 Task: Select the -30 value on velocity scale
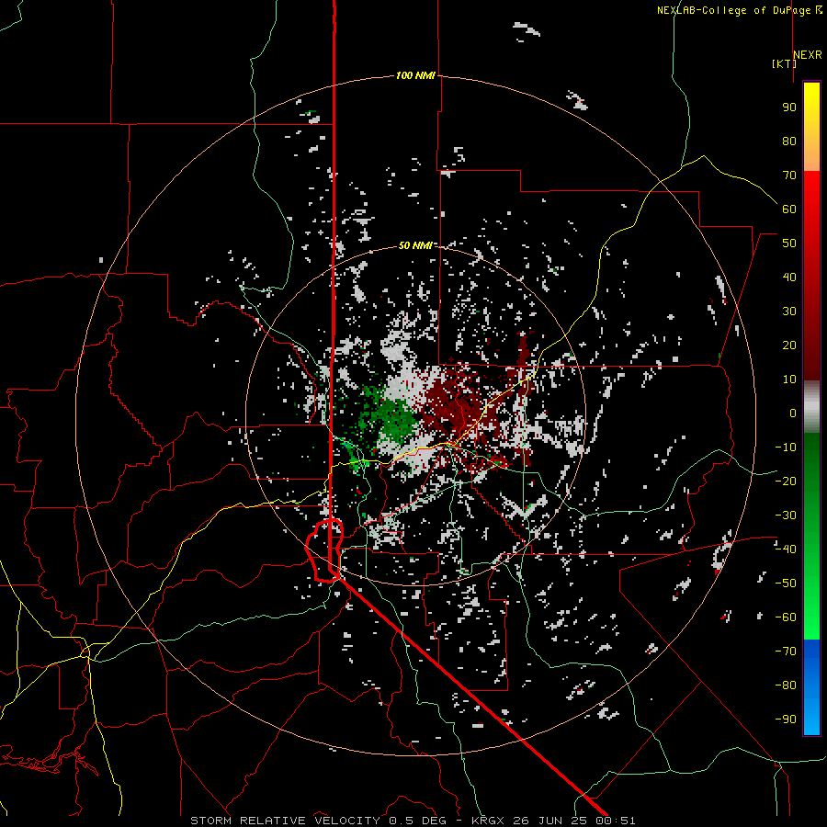click(x=786, y=515)
